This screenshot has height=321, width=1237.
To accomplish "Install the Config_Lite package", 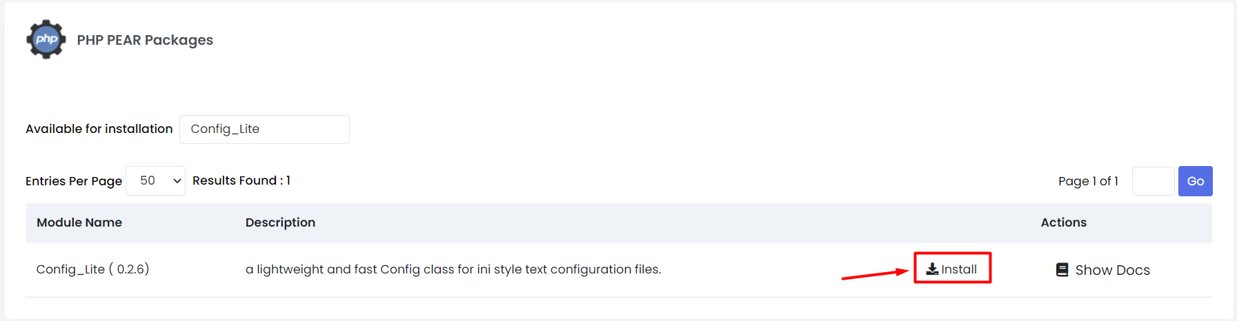I will click(952, 269).
